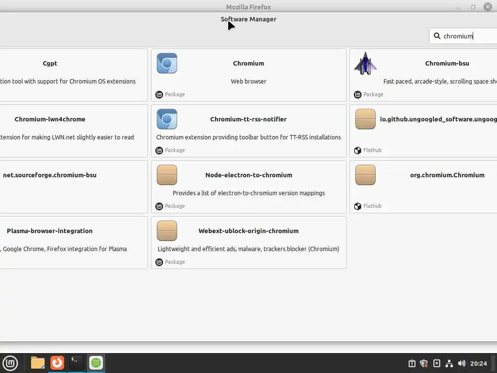The height and width of the screenshot is (373, 497).
Task: Switch to Software Manager taskbar icon
Action: [x=96, y=363]
